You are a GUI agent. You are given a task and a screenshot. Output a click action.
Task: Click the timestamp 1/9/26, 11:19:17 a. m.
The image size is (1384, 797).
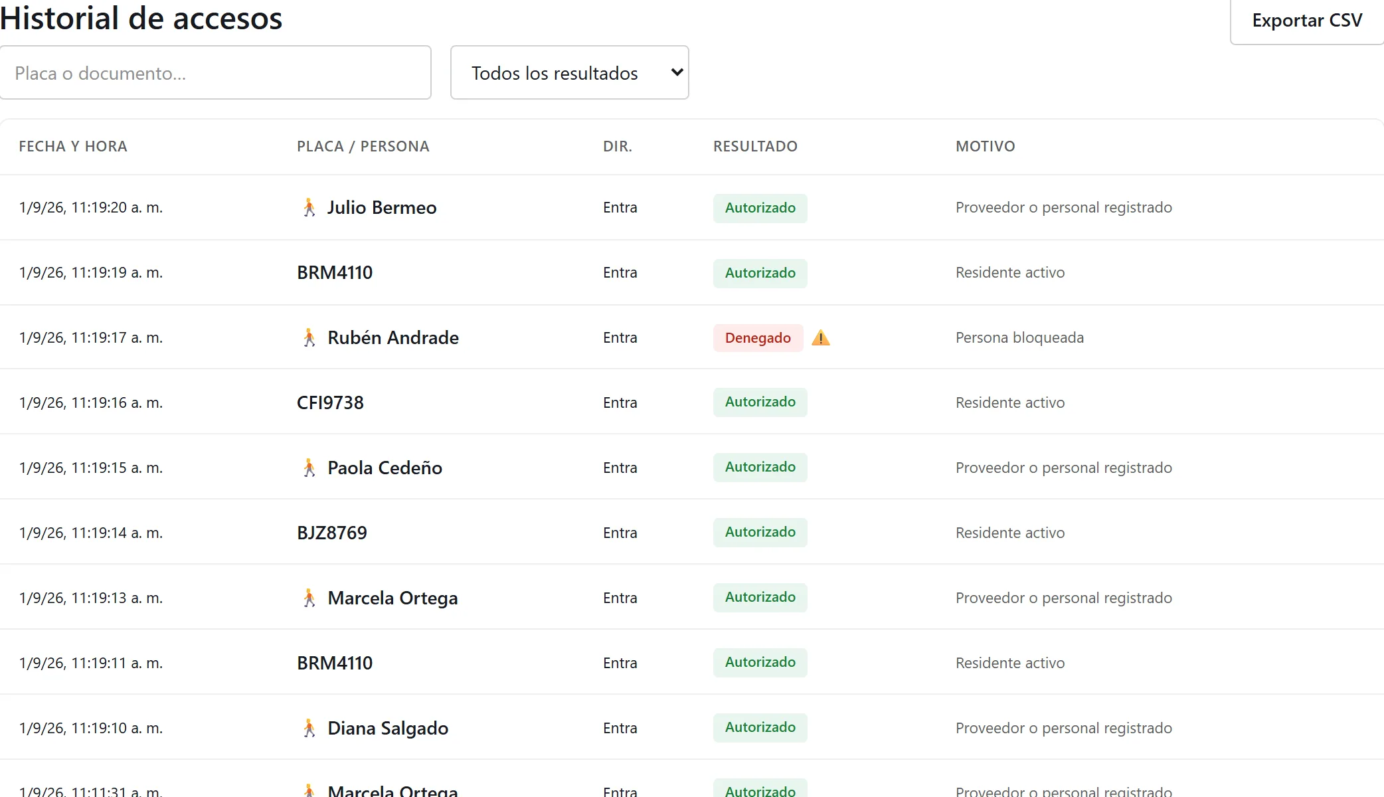pyautogui.click(x=91, y=338)
